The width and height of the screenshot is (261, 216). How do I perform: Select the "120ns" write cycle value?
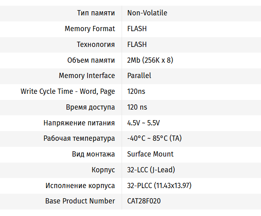(x=136, y=91)
